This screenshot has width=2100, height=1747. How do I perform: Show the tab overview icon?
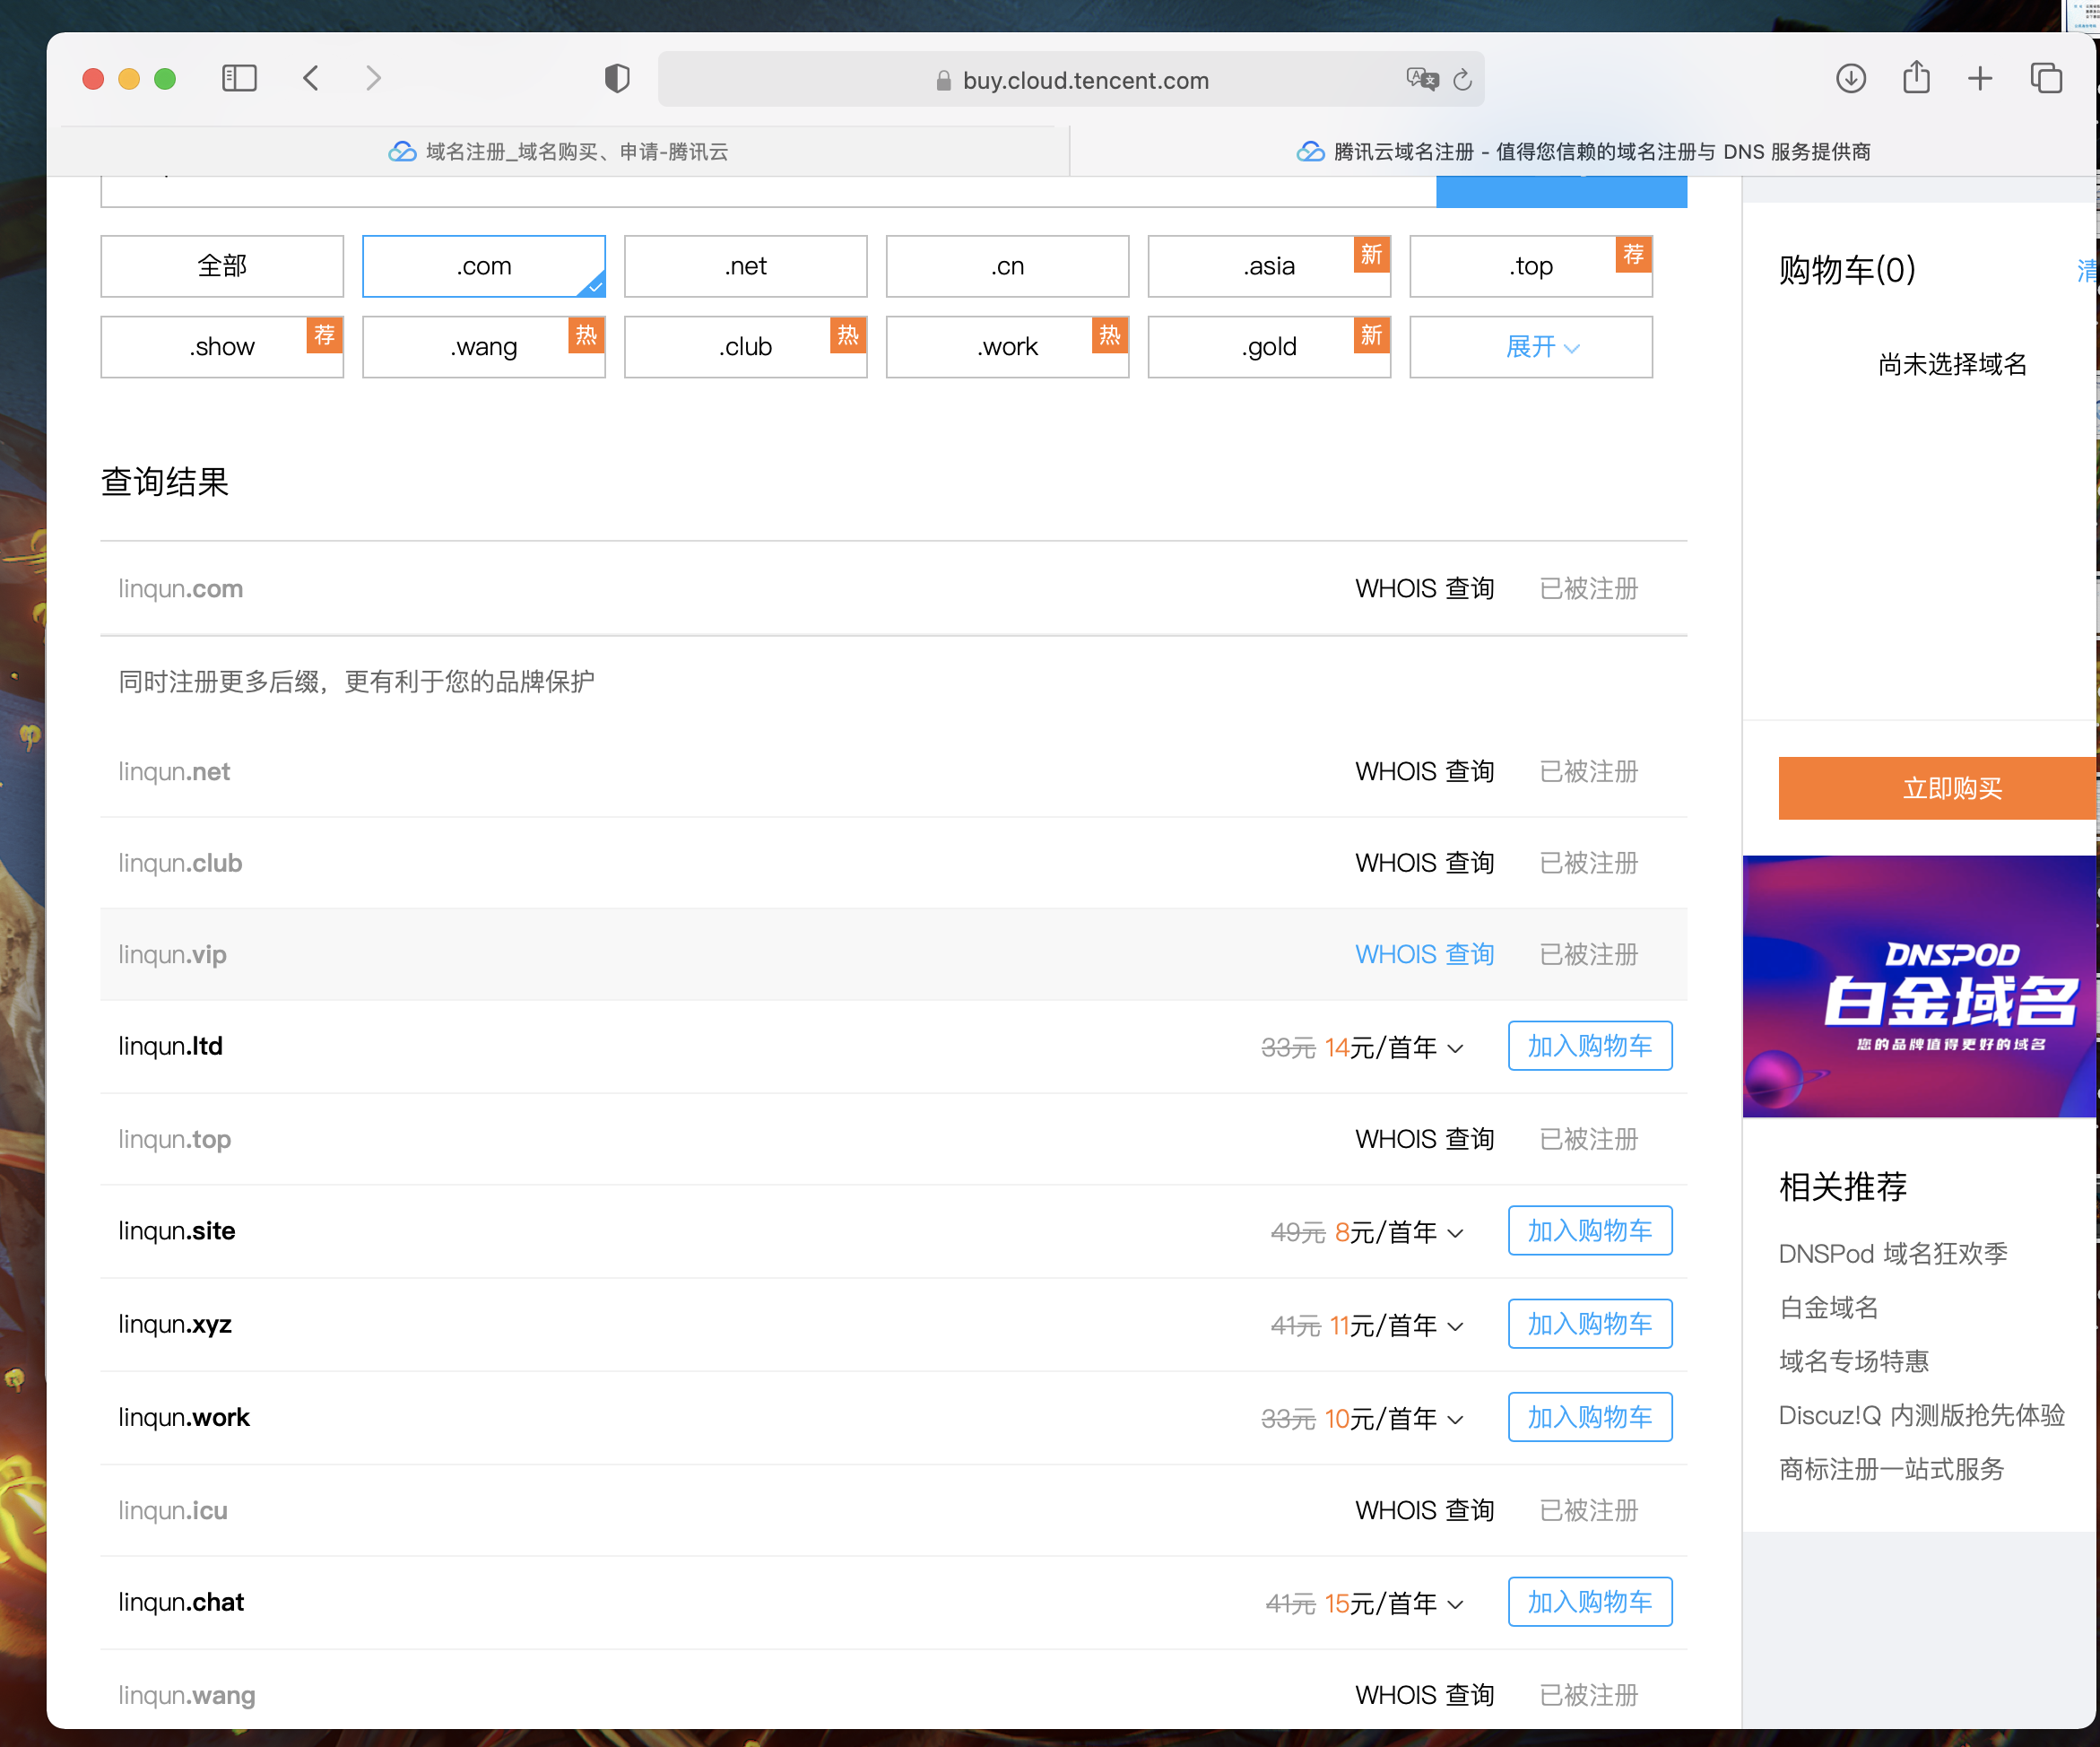pyautogui.click(x=2046, y=78)
